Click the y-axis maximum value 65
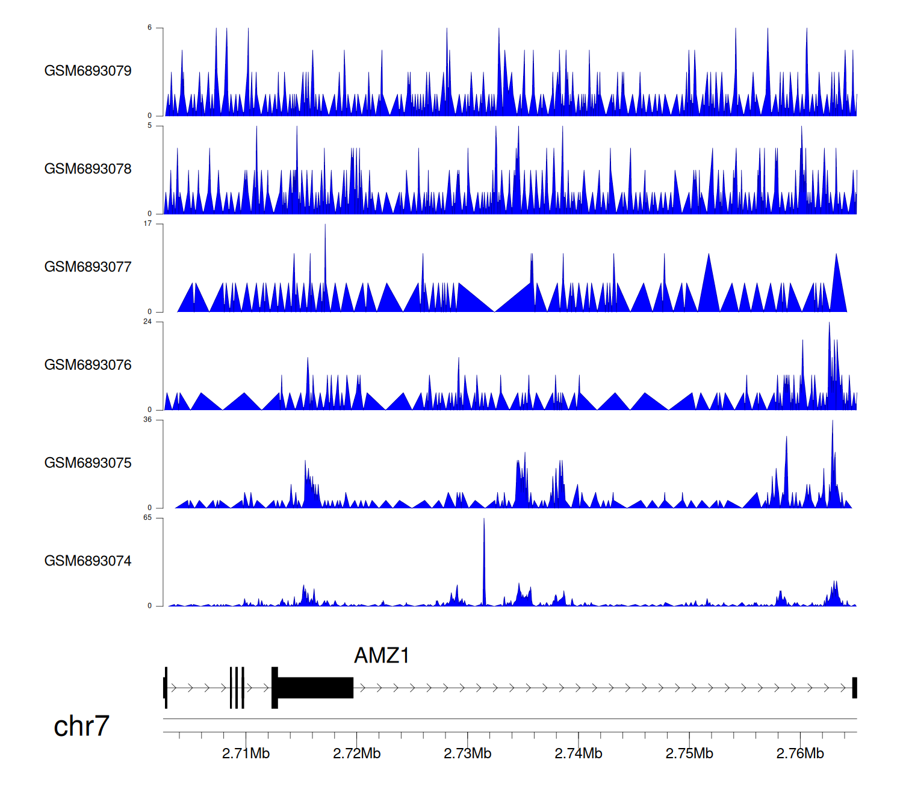 click(147, 518)
